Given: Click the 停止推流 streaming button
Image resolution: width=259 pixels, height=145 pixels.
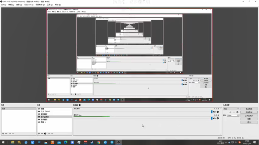Looking at the screenshot, I should tap(249, 109).
